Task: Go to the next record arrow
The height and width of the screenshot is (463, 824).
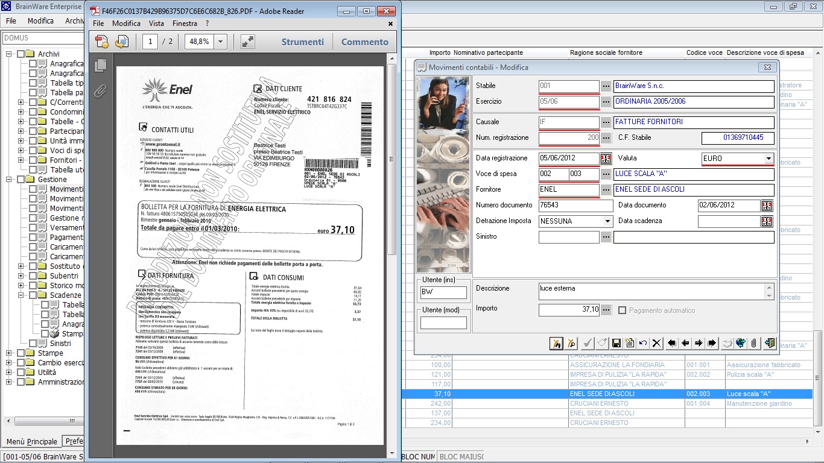Action: [699, 343]
